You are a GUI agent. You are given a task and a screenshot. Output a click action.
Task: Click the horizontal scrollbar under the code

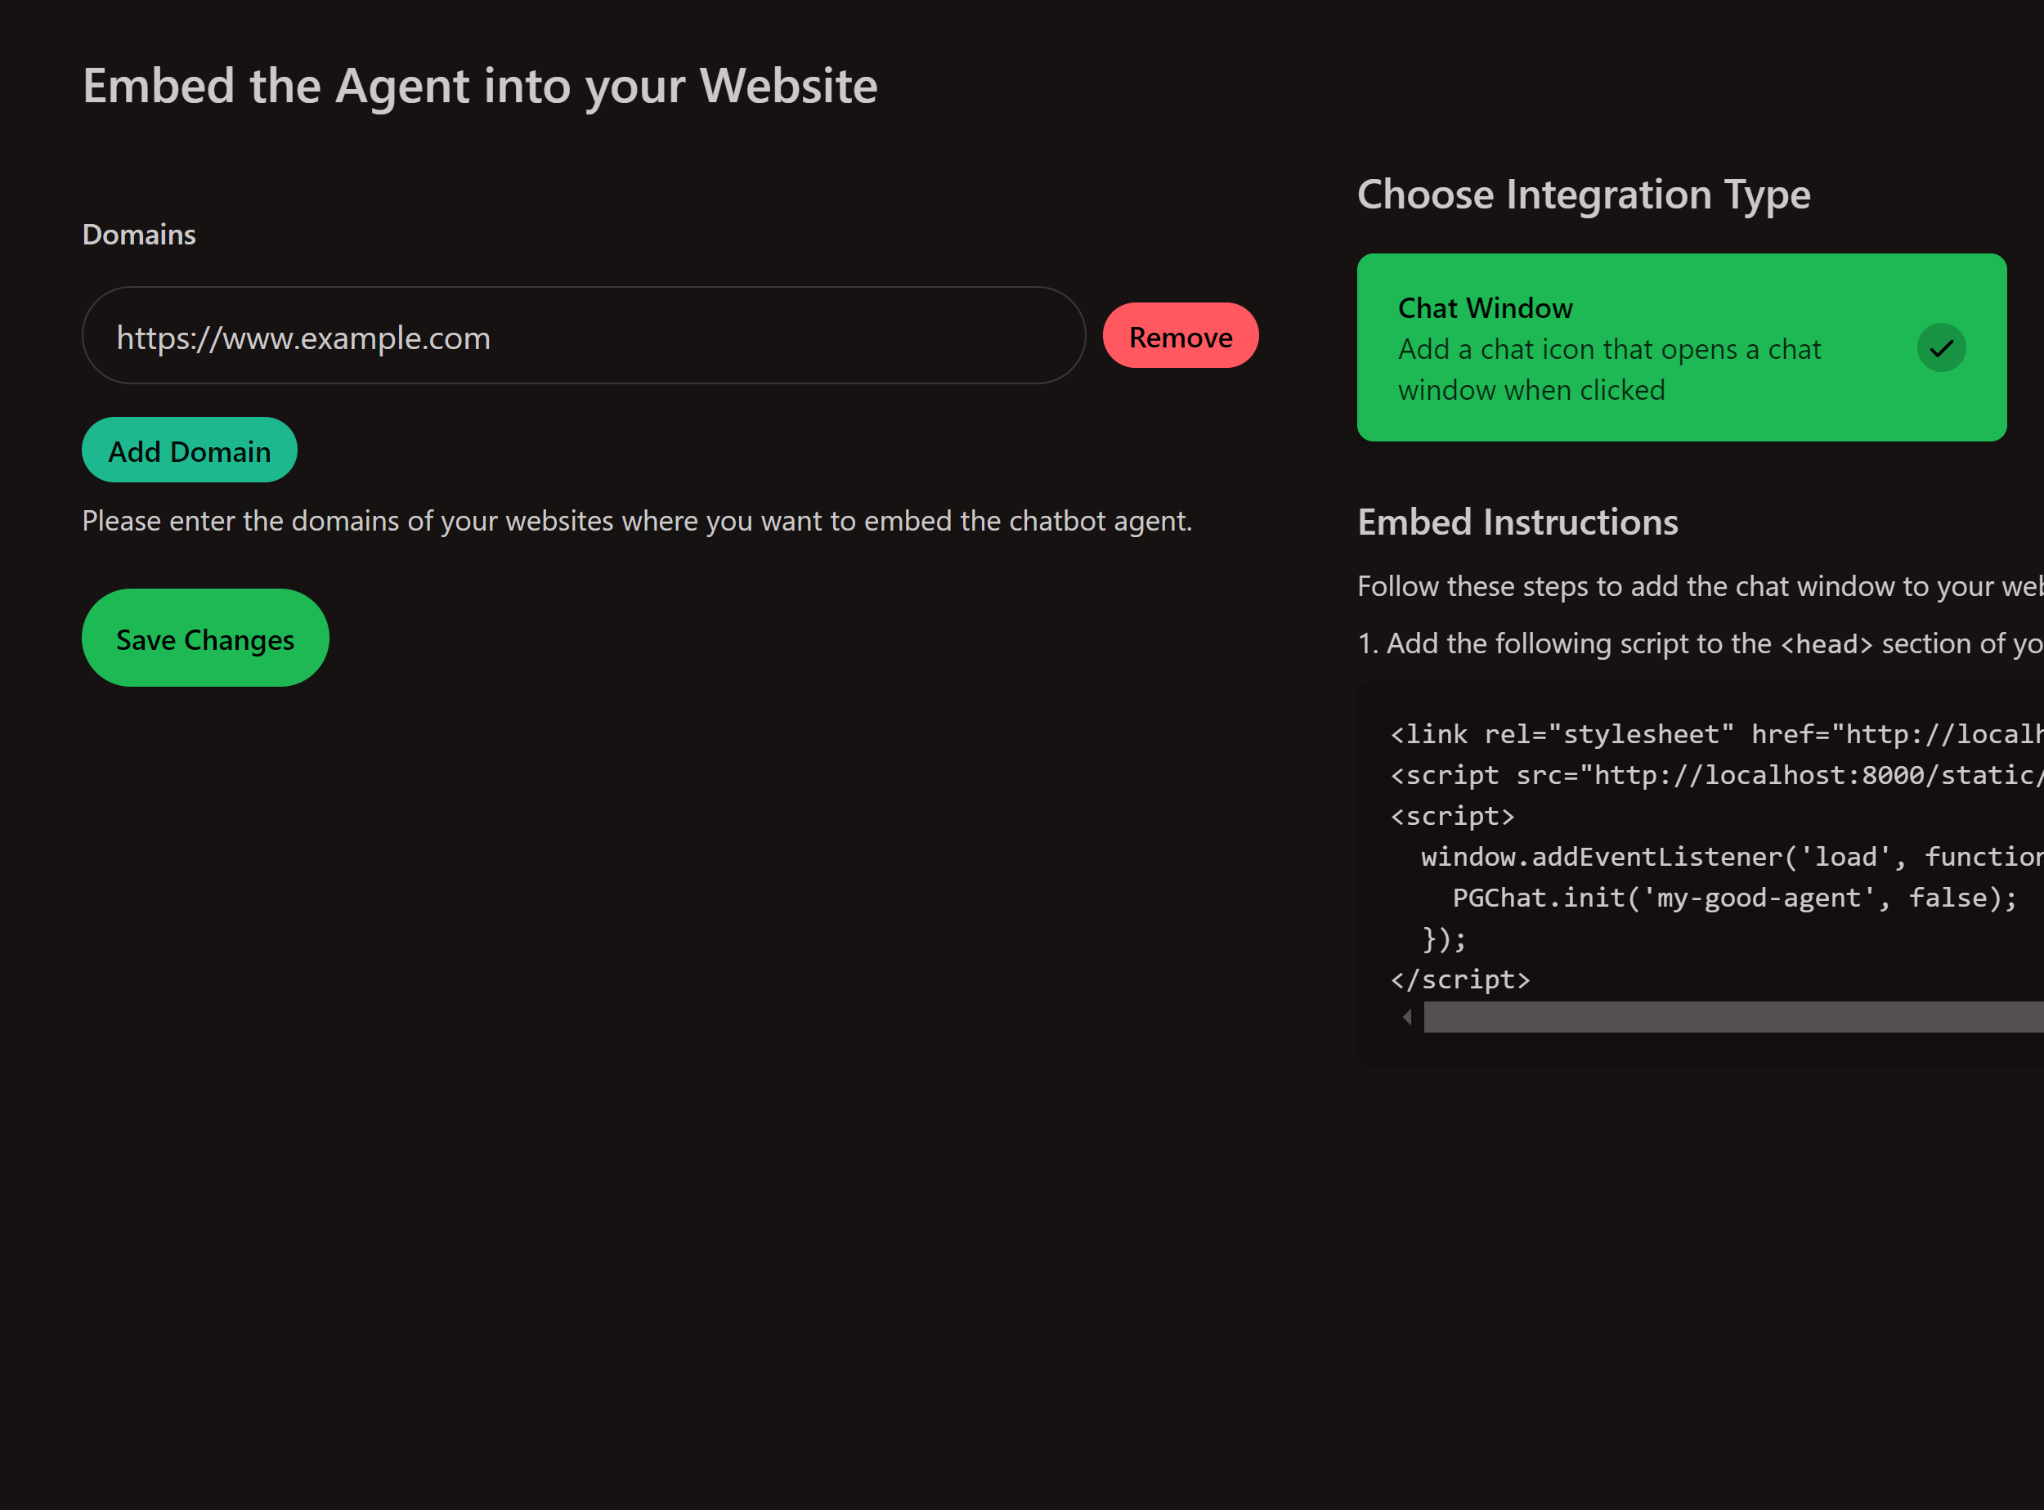tap(1733, 1016)
